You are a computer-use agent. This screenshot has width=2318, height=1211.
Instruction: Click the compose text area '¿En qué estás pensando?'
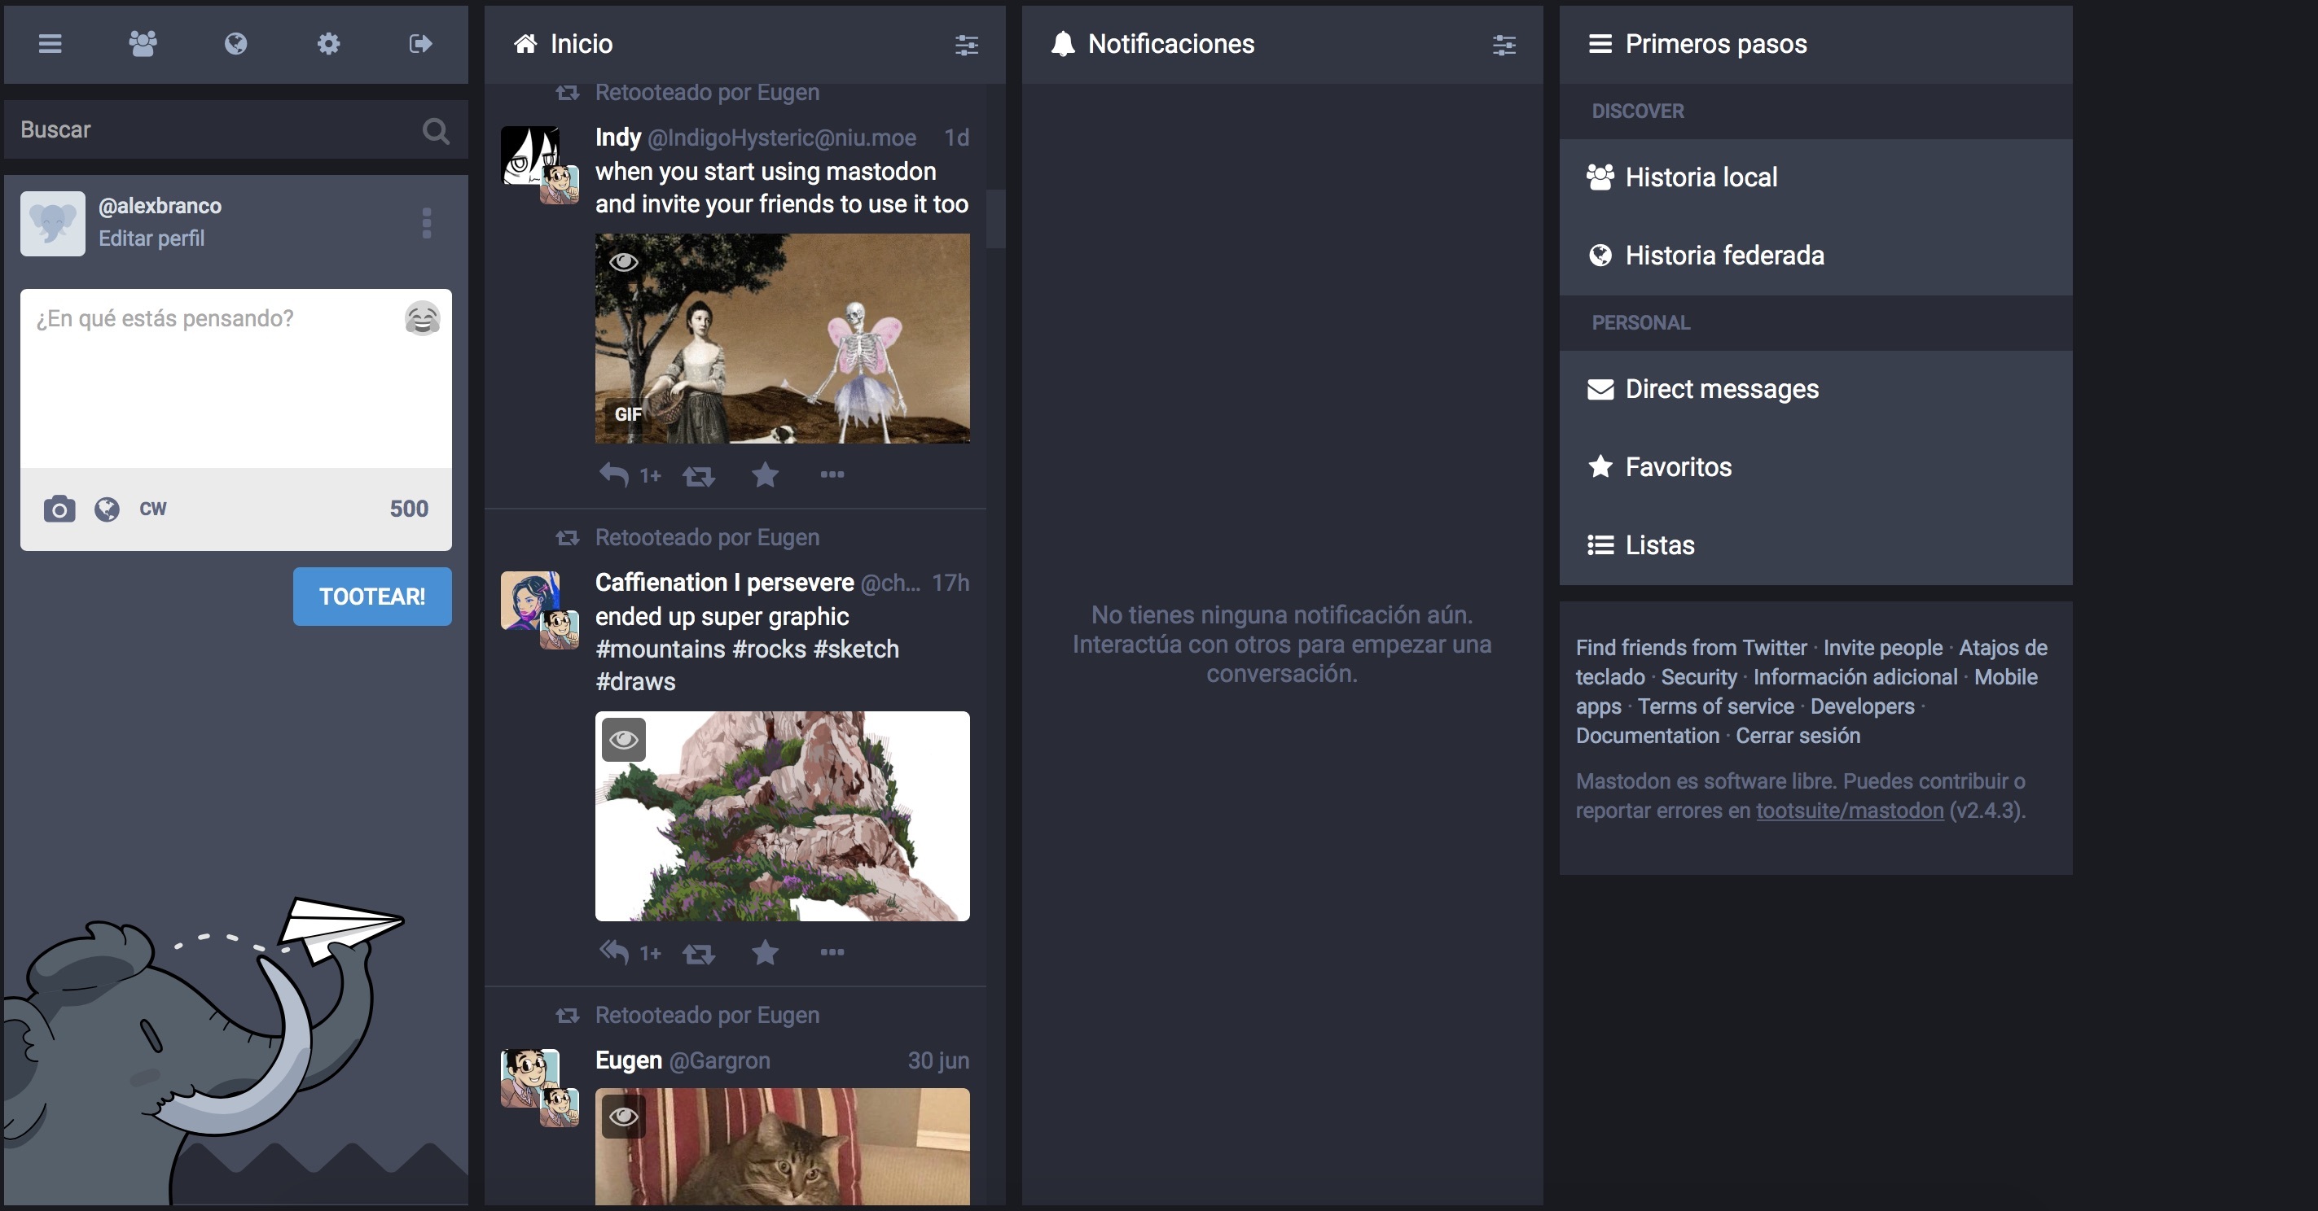click(x=235, y=378)
